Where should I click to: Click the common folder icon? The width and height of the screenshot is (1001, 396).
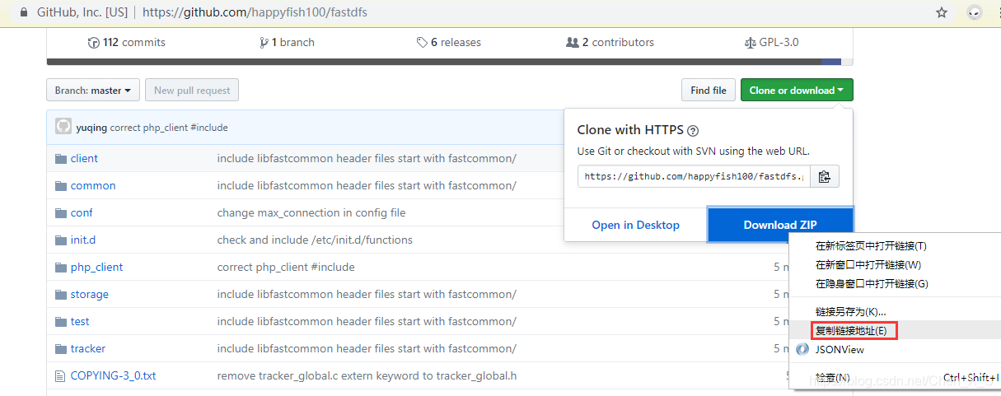point(60,186)
